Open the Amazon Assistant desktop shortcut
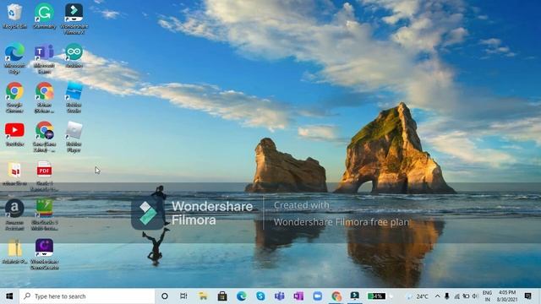541x304 pixels. (14, 214)
